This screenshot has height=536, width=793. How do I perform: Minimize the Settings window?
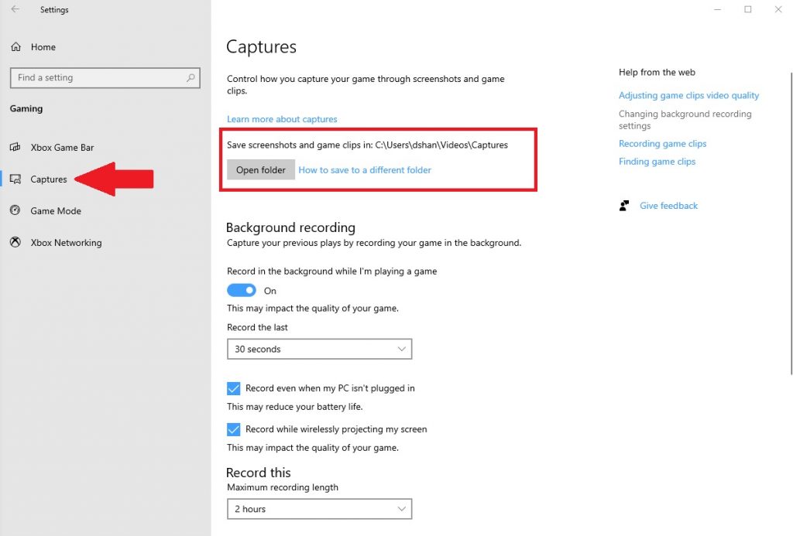click(717, 9)
